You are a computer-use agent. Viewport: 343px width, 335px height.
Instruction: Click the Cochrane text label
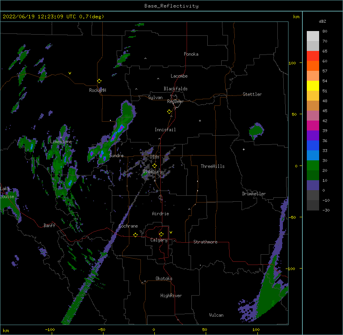click(x=128, y=226)
